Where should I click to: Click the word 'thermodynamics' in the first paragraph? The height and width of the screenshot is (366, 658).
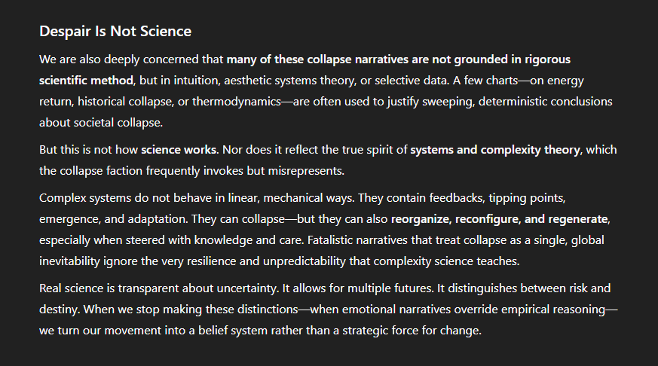tap(237, 102)
